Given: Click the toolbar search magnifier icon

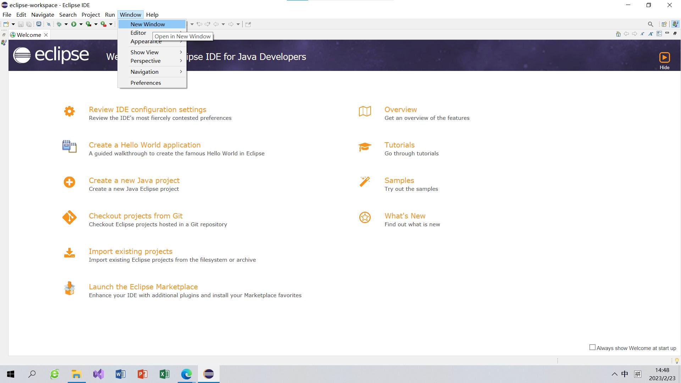Looking at the screenshot, I should (x=650, y=24).
